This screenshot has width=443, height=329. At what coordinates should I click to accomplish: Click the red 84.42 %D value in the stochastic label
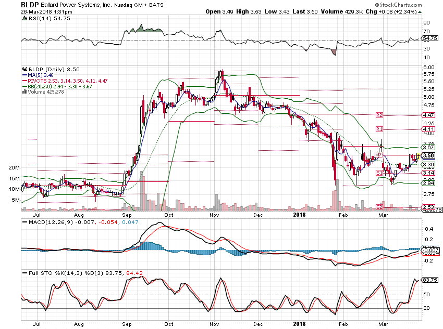click(134, 273)
